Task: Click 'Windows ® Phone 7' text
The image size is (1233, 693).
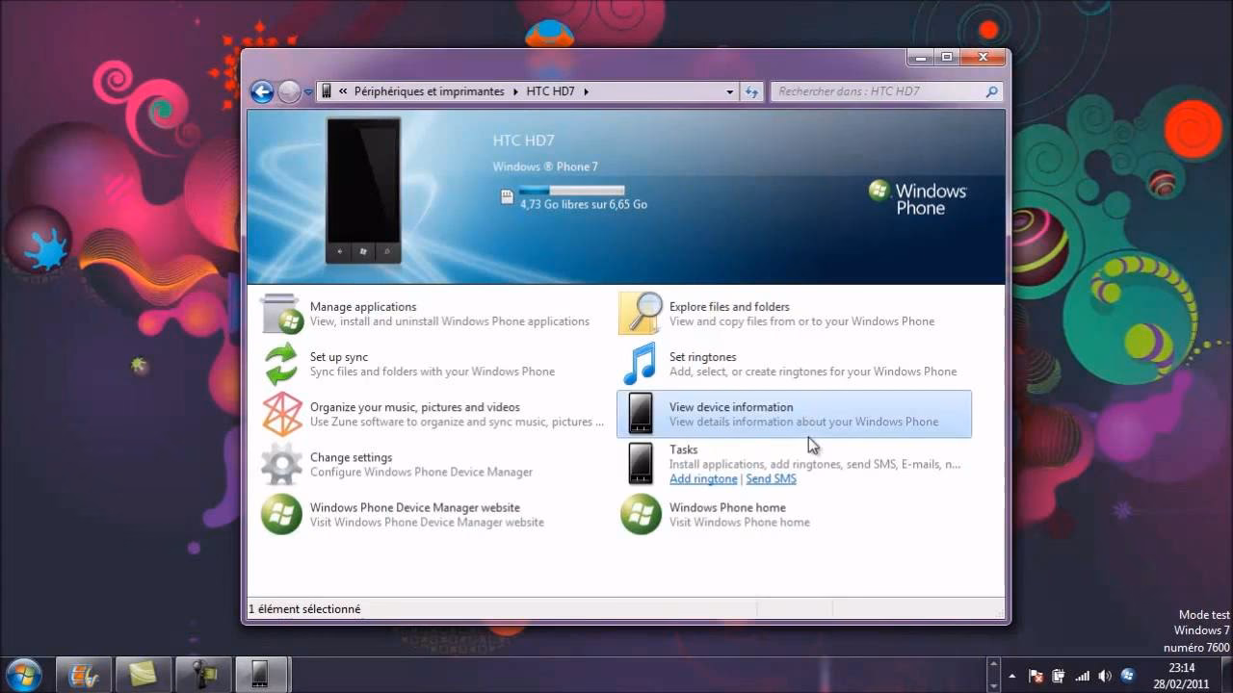Action: [545, 167]
